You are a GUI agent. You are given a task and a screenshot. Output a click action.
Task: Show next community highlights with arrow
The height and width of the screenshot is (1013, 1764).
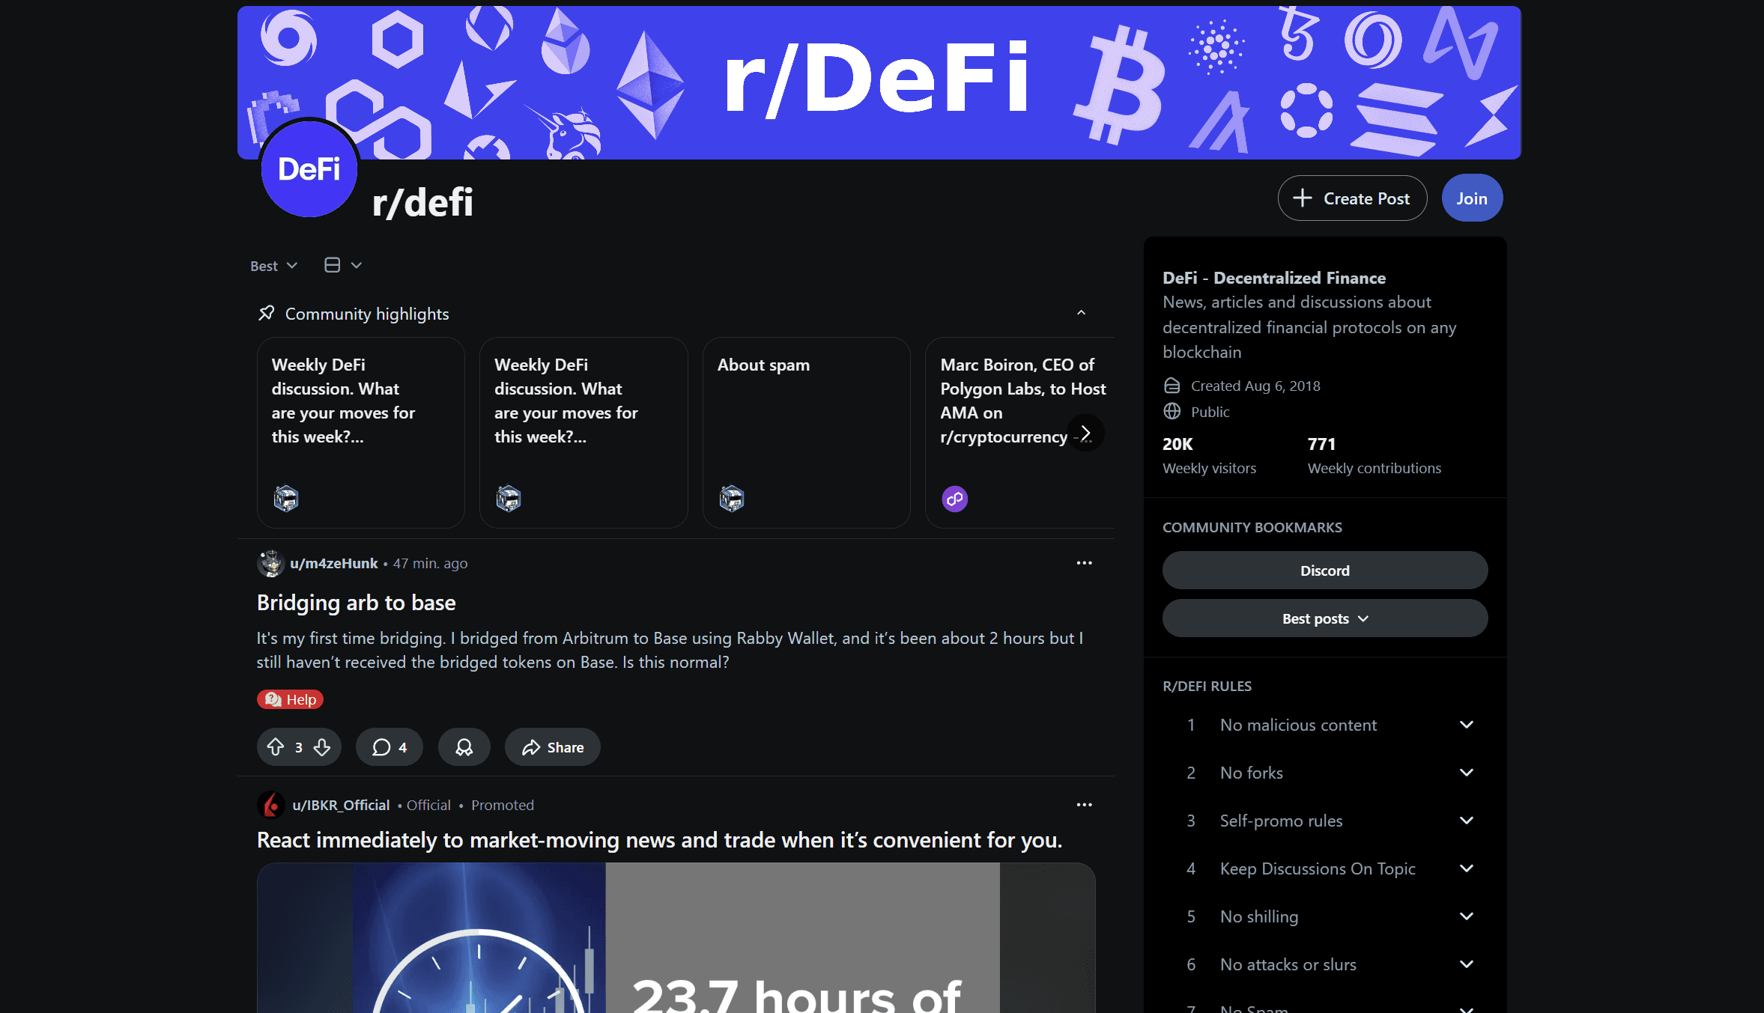1085,433
